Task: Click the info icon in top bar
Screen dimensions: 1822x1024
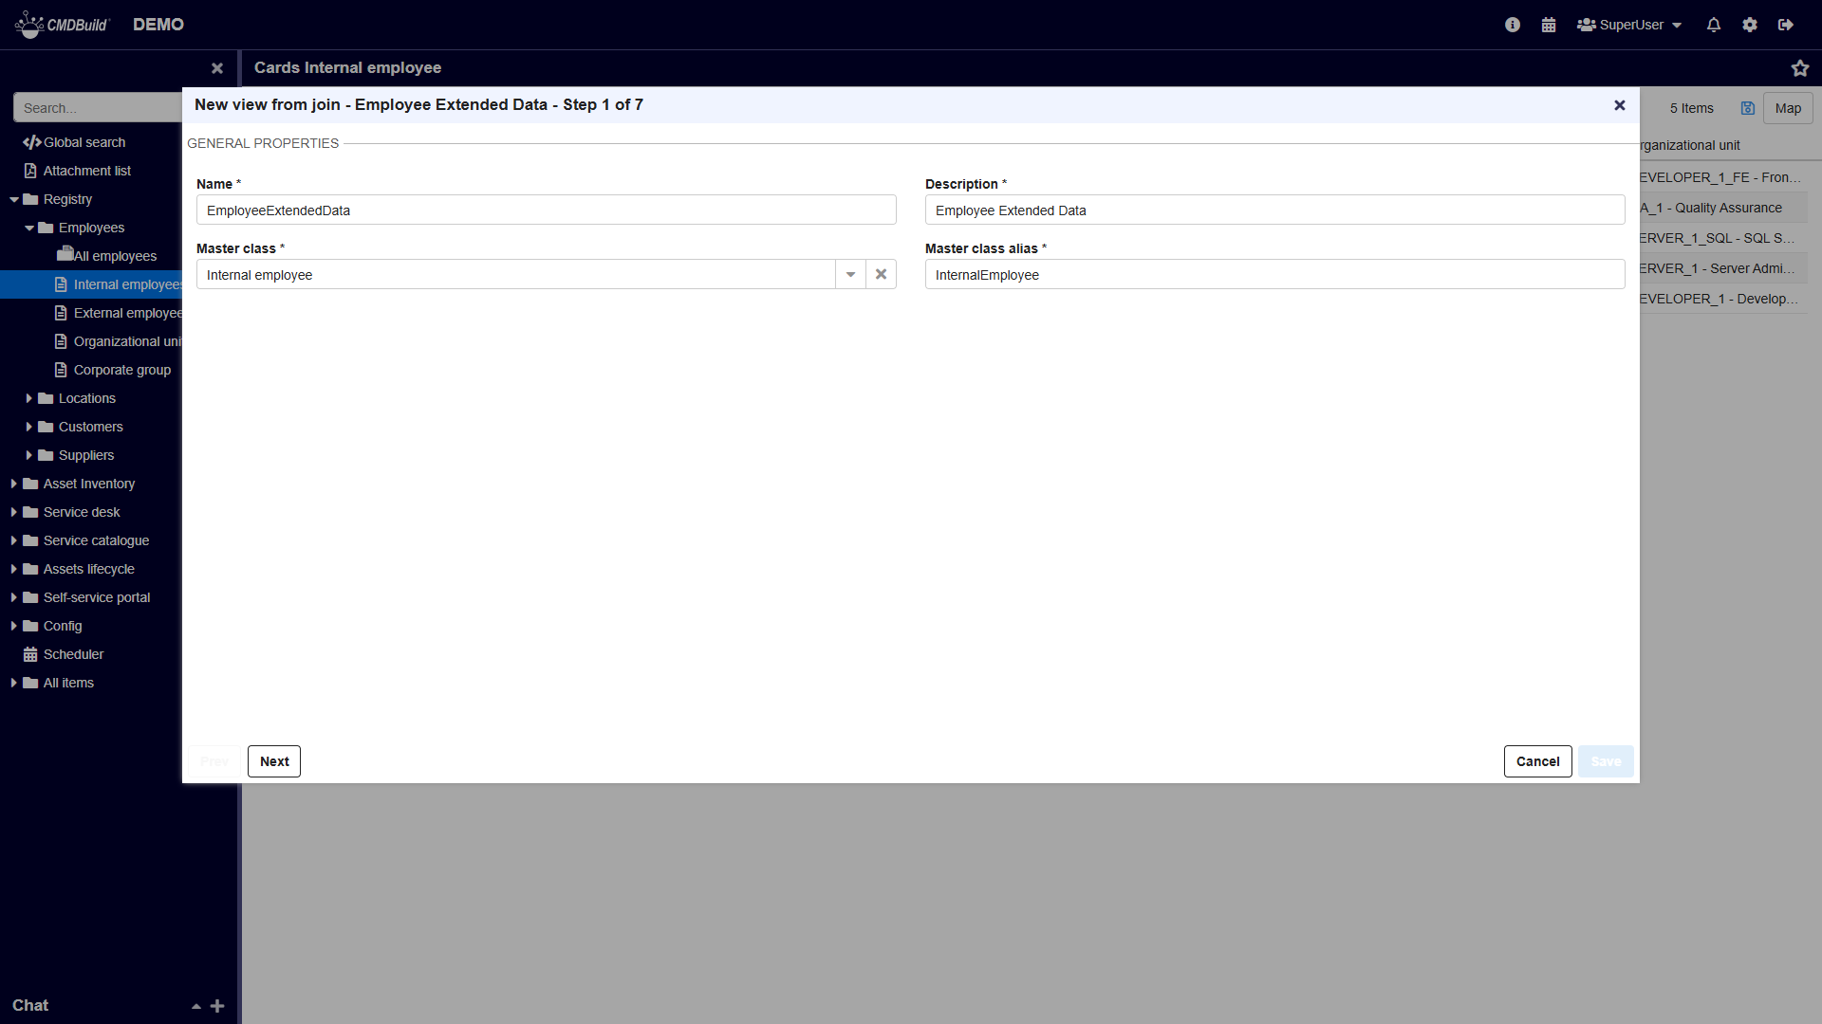Action: coord(1513,25)
